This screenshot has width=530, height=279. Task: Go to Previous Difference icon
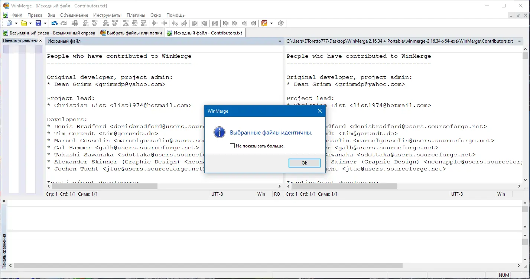[95, 23]
